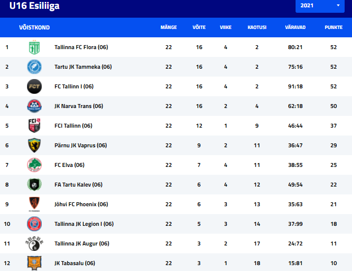Open the FC Elva (06) team page

(69, 165)
